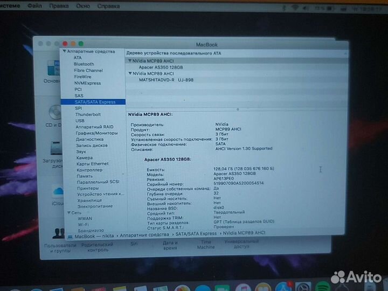Viewport: 388px width, 291px height.
Task: Select Брандмауэр under Сеть
Action: [x=91, y=231]
